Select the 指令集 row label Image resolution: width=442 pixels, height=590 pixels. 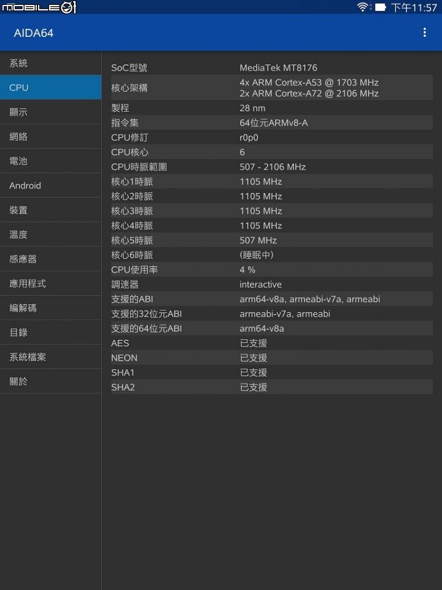click(125, 123)
